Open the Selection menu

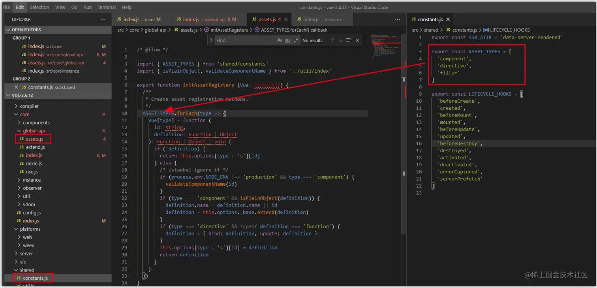click(39, 7)
